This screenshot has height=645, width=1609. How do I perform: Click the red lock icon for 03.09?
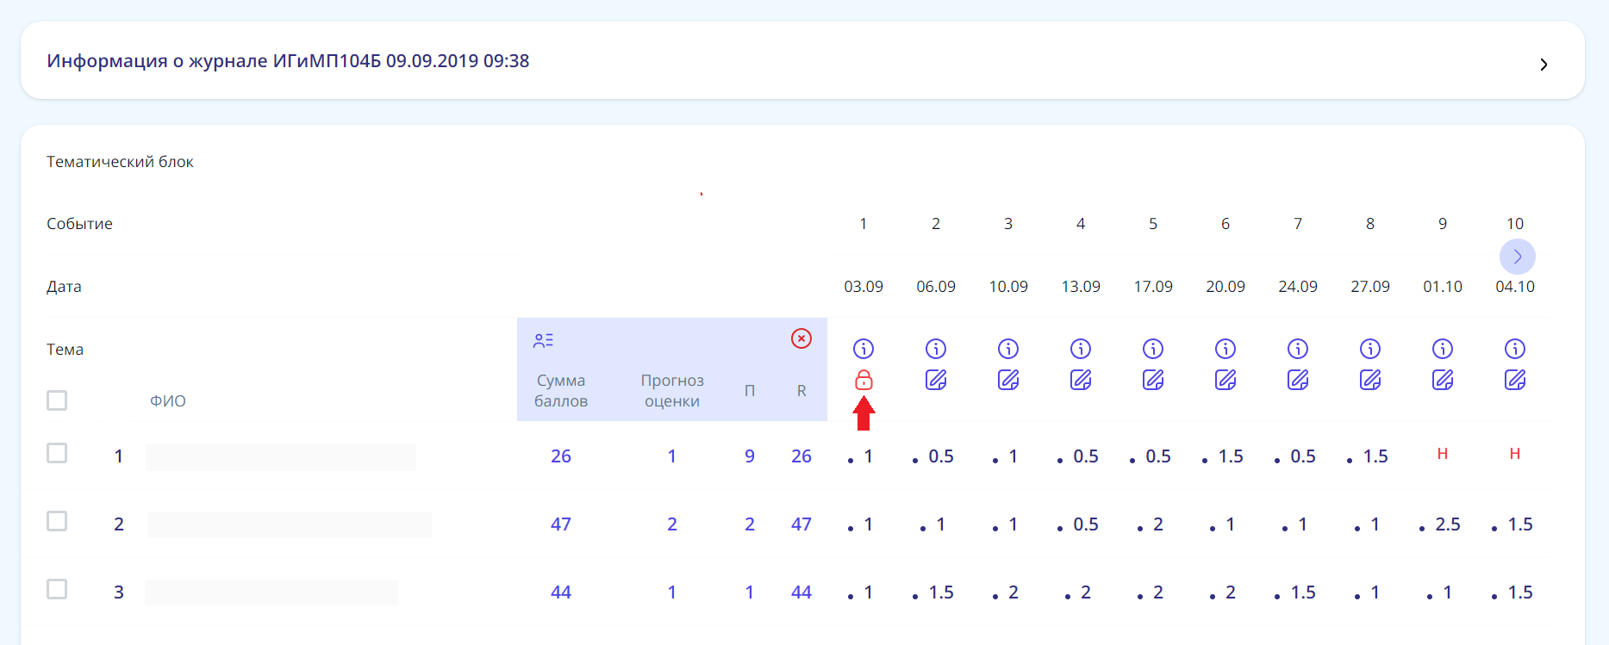pos(864,380)
